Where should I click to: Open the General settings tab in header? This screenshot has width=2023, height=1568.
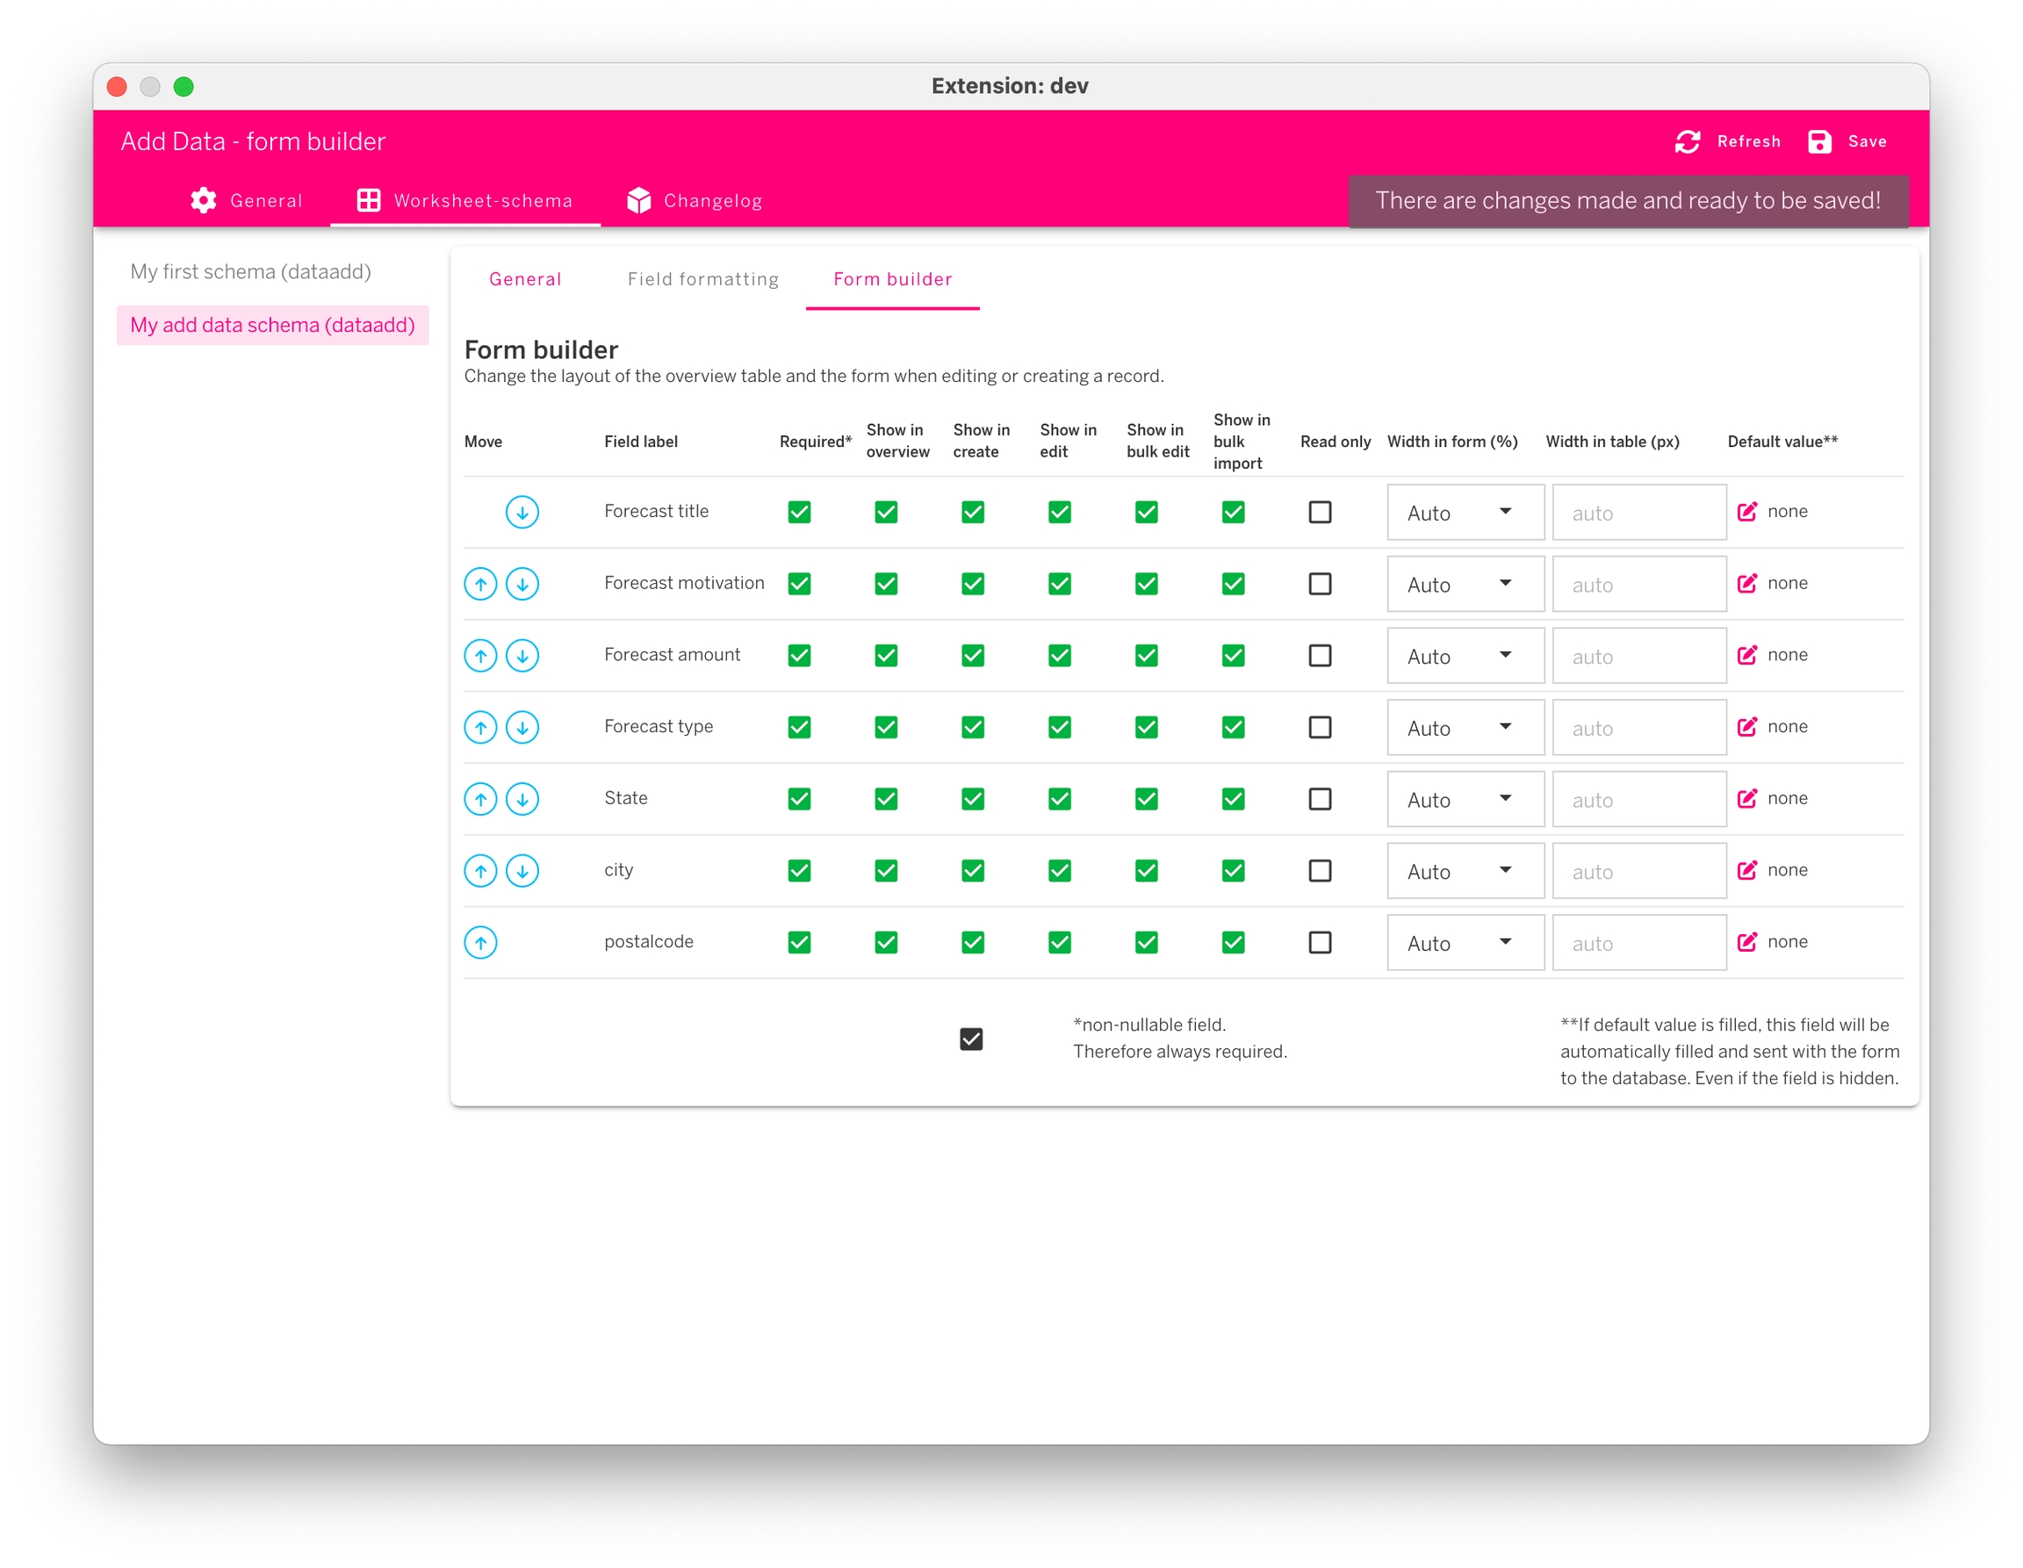pyautogui.click(x=247, y=201)
